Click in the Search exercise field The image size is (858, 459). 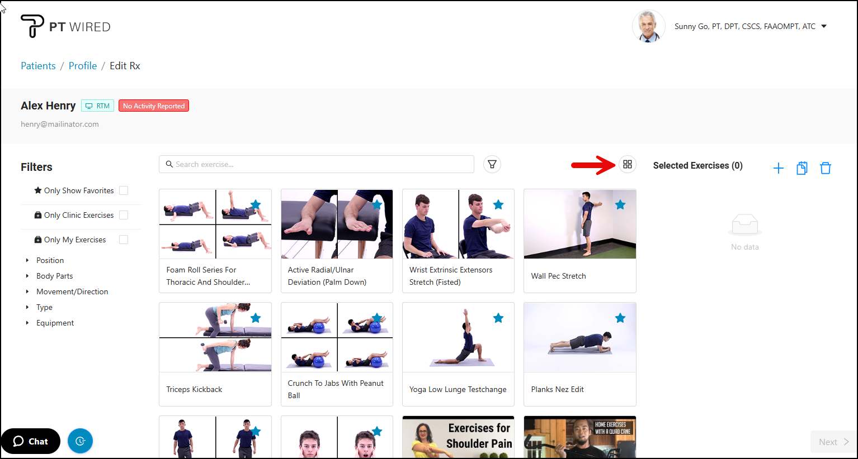[317, 164]
